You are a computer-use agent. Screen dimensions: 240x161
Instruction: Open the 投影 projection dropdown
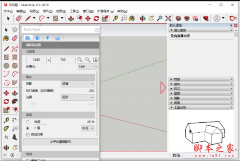[x=78, y=84]
